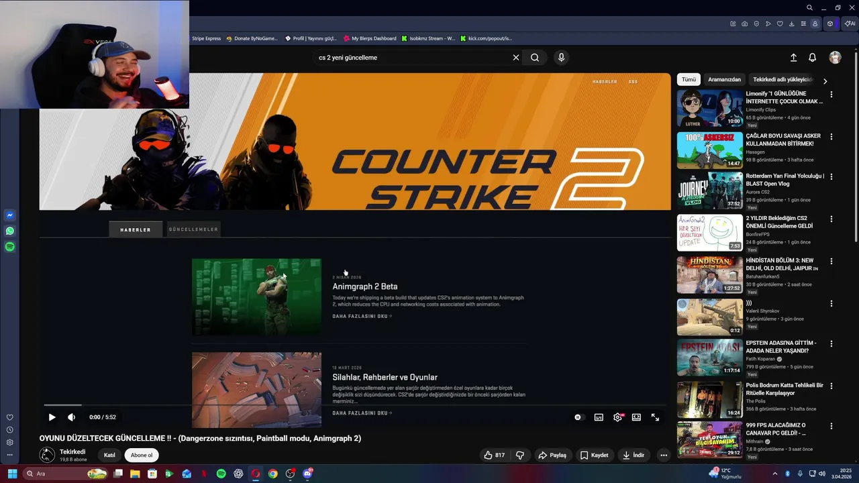
Task: Open Chrome from the taskbar
Action: [x=272, y=474]
